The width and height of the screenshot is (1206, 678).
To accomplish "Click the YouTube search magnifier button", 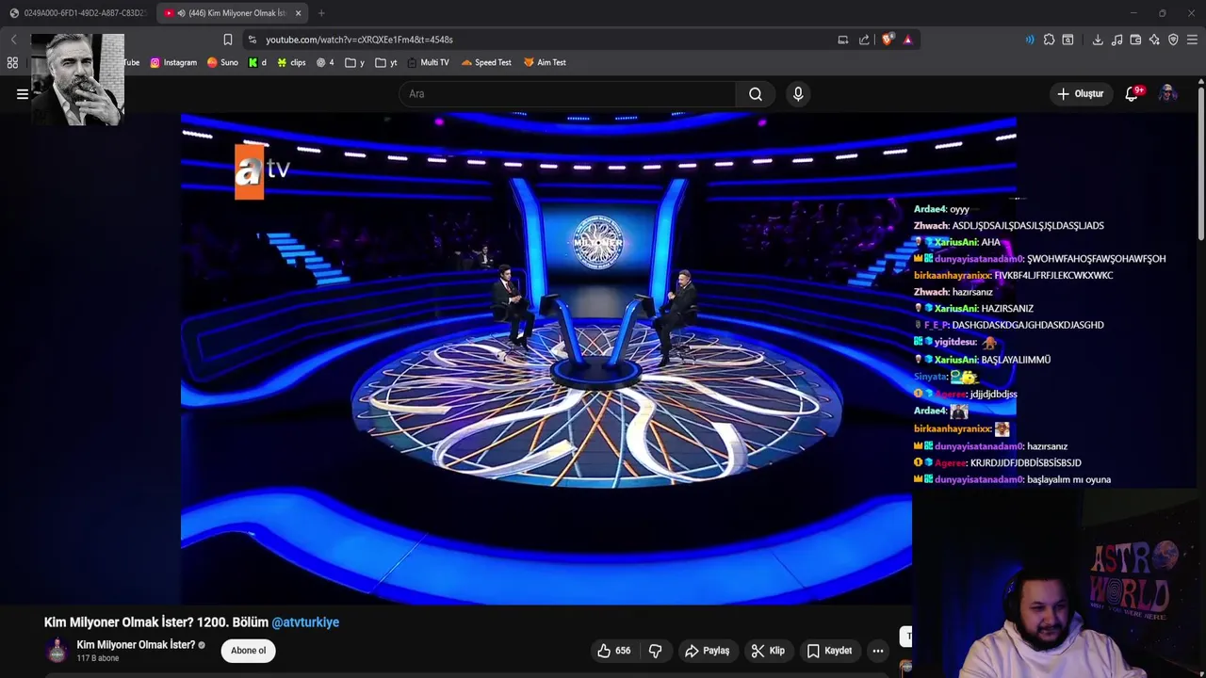I will (756, 94).
